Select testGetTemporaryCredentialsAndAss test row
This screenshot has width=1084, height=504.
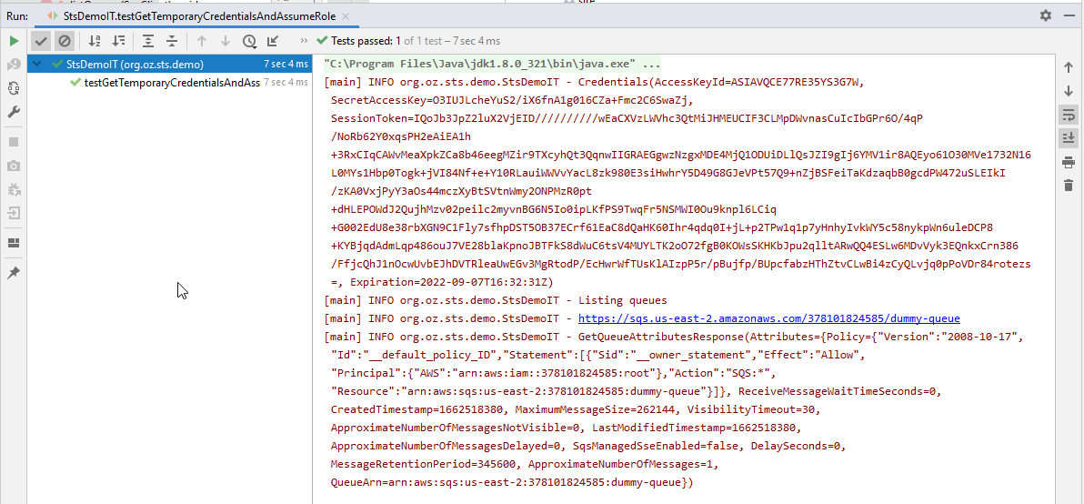(x=170, y=82)
